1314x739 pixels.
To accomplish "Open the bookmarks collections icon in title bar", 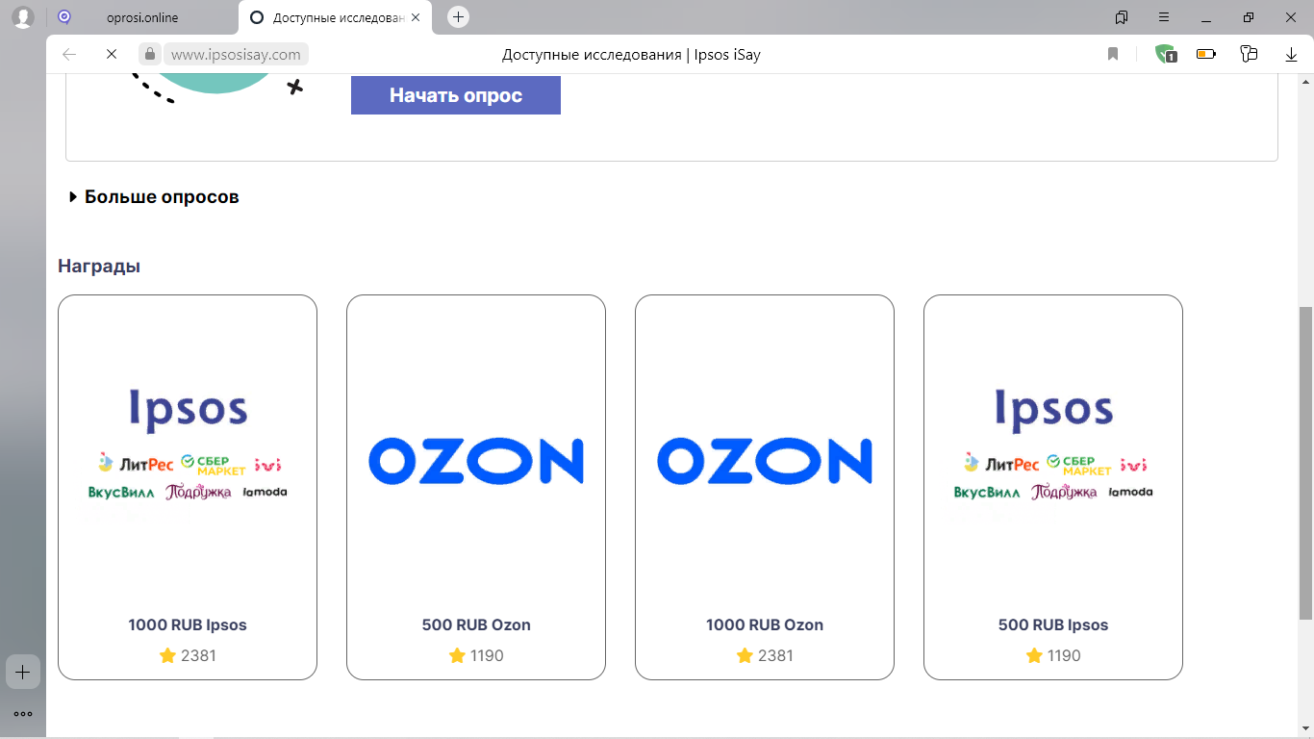I will coord(1122,17).
